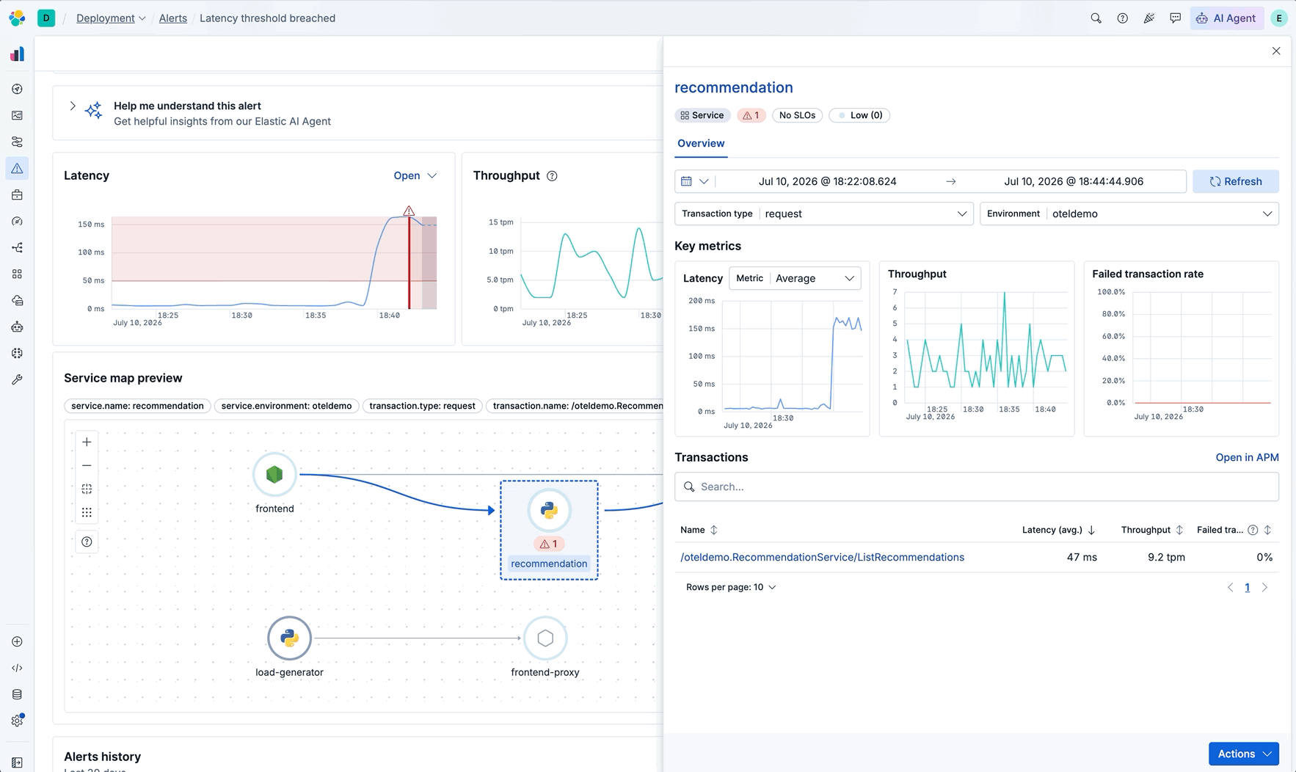Open the settings gear icon in sidebar
1296x772 pixels.
(x=17, y=721)
